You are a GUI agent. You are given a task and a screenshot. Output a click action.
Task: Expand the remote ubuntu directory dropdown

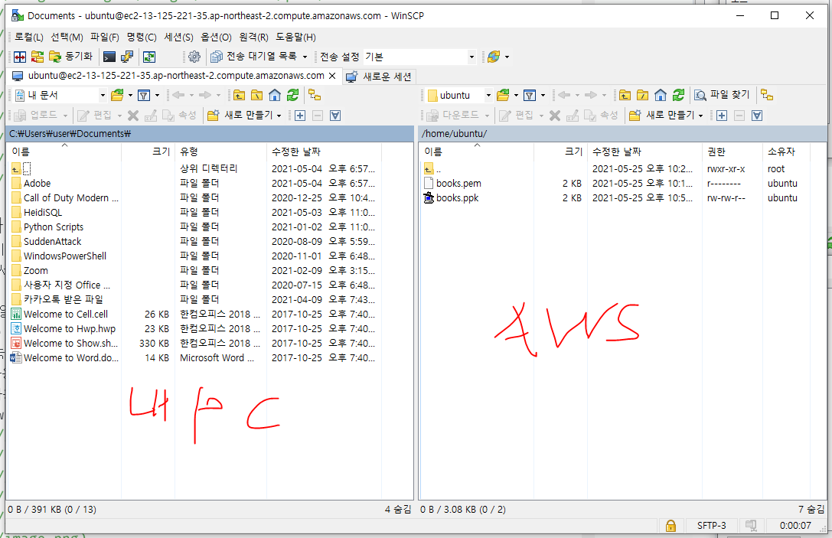click(x=488, y=96)
